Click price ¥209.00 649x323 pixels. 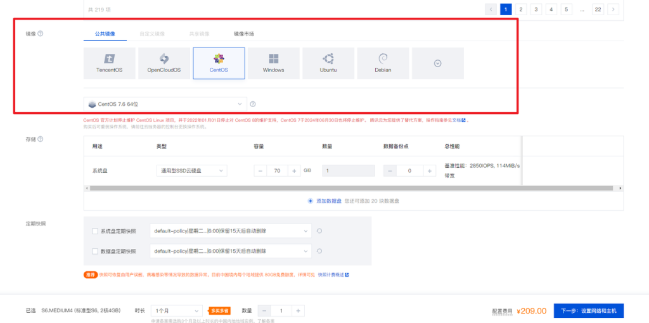click(532, 310)
